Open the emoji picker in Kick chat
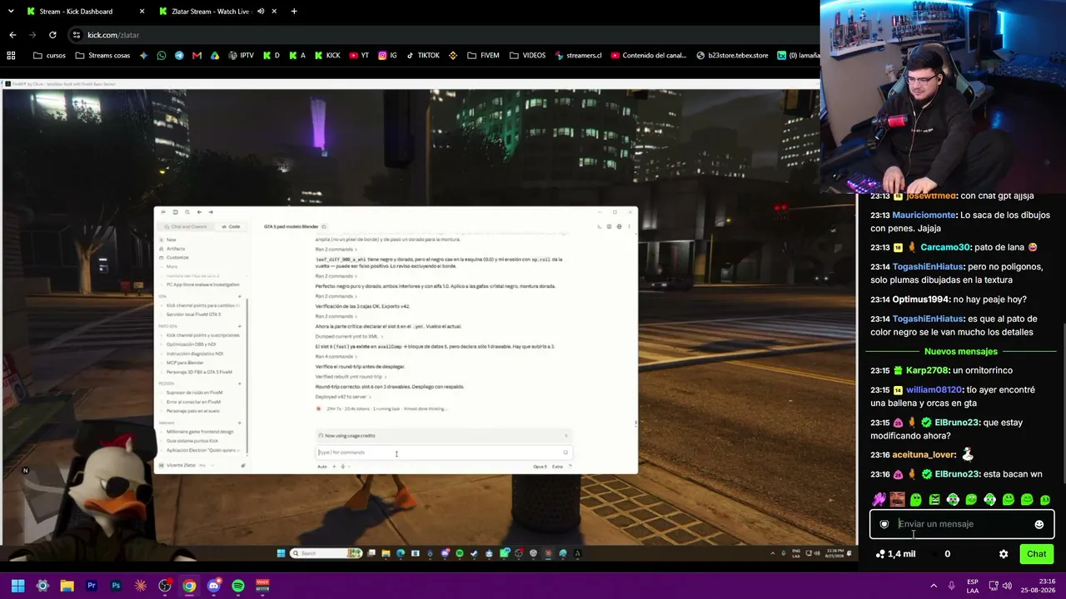 click(1039, 524)
